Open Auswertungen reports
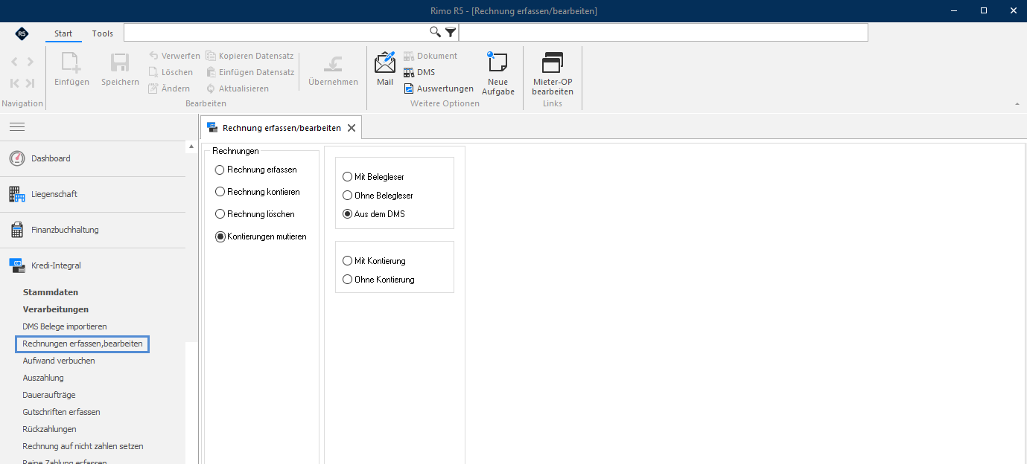1027x464 pixels. (x=439, y=88)
